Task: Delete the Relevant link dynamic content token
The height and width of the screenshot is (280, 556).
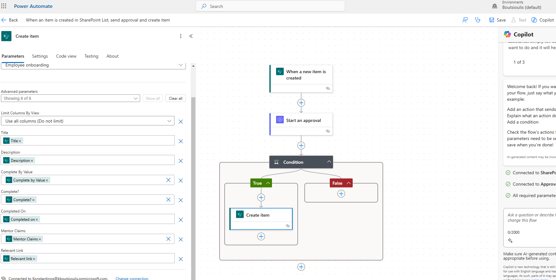Action: pos(34,259)
